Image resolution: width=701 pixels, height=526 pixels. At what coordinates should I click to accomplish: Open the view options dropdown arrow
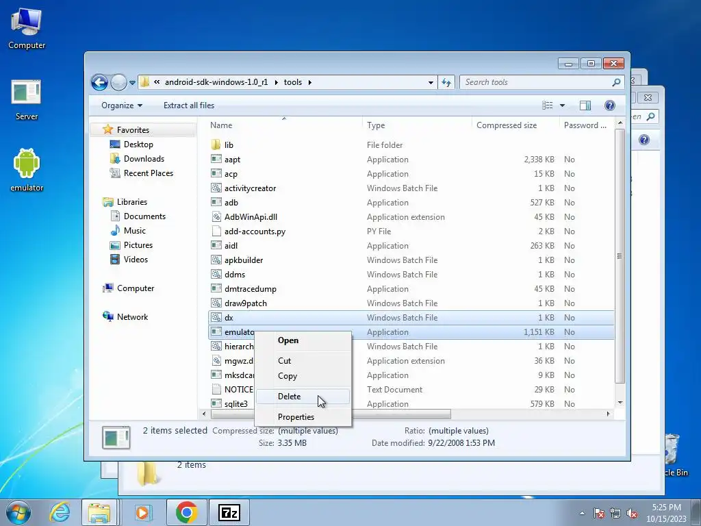point(563,105)
